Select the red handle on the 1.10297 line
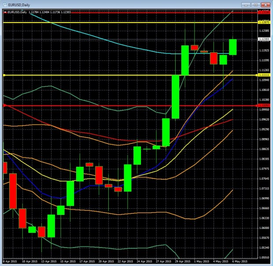 [4, 105]
